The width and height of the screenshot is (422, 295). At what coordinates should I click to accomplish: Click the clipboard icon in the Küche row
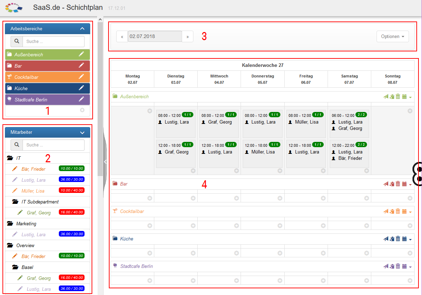pyautogui.click(x=392, y=239)
